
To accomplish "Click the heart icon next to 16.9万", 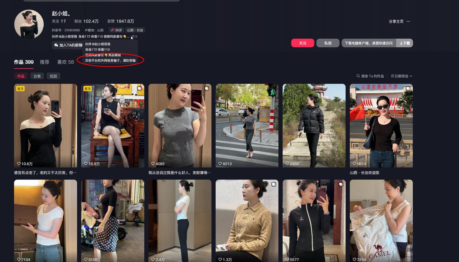I will (x=86, y=164).
